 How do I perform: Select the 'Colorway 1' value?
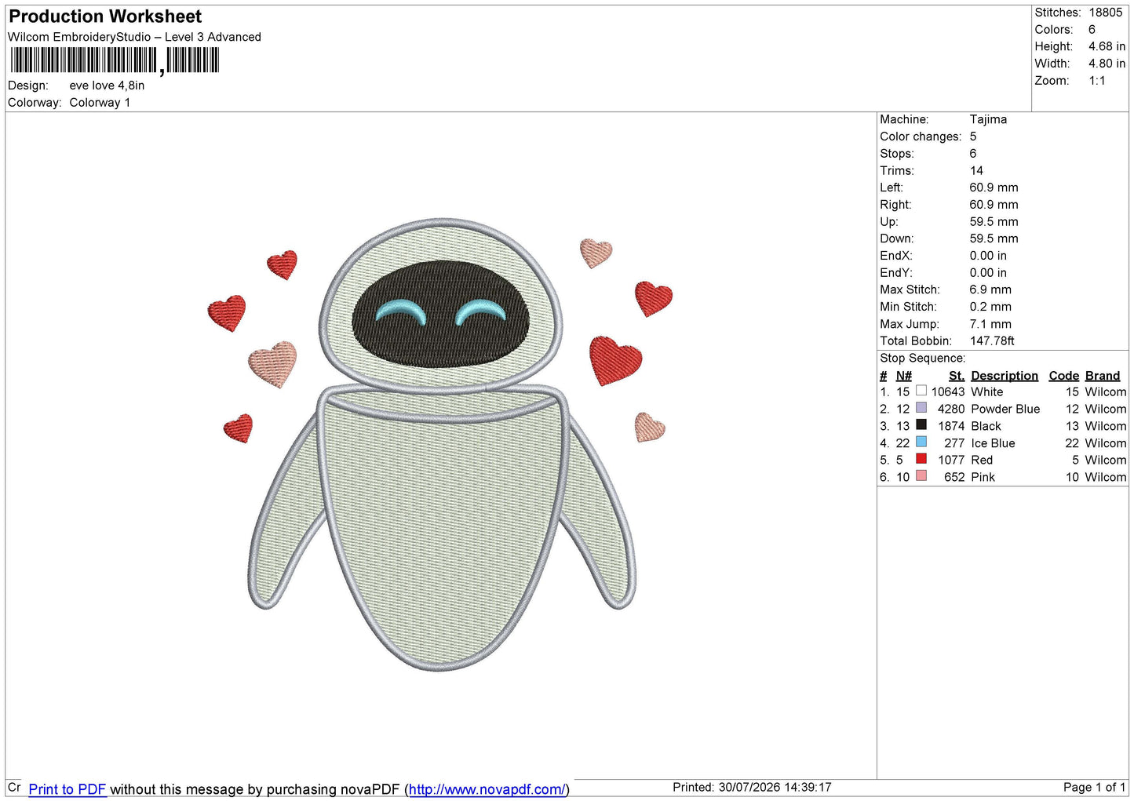tap(100, 103)
